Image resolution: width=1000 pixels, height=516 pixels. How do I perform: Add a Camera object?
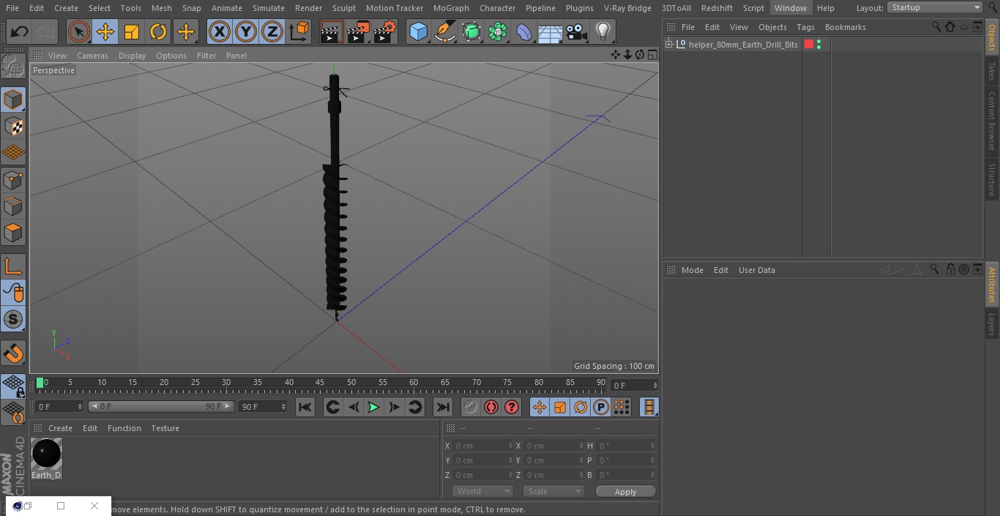[577, 32]
